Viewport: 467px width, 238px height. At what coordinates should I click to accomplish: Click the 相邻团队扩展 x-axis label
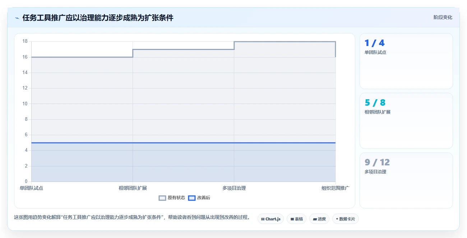coord(133,188)
